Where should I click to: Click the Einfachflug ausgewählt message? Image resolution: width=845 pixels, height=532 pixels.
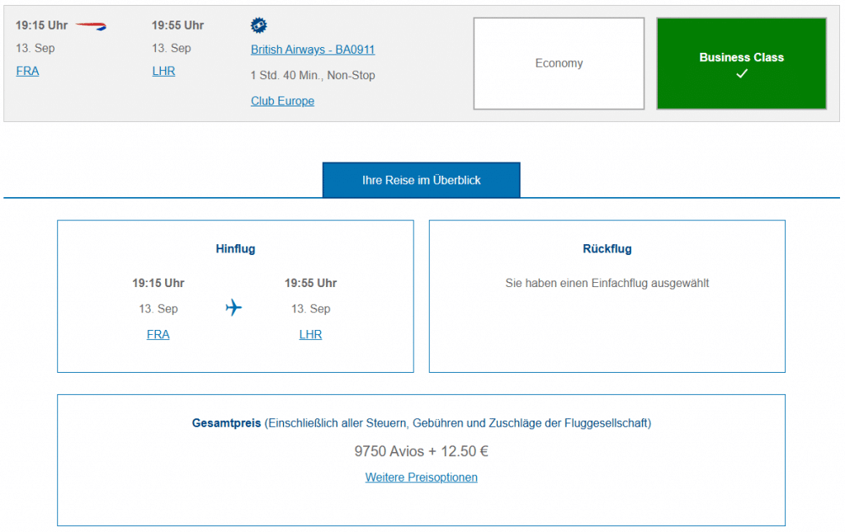(607, 283)
